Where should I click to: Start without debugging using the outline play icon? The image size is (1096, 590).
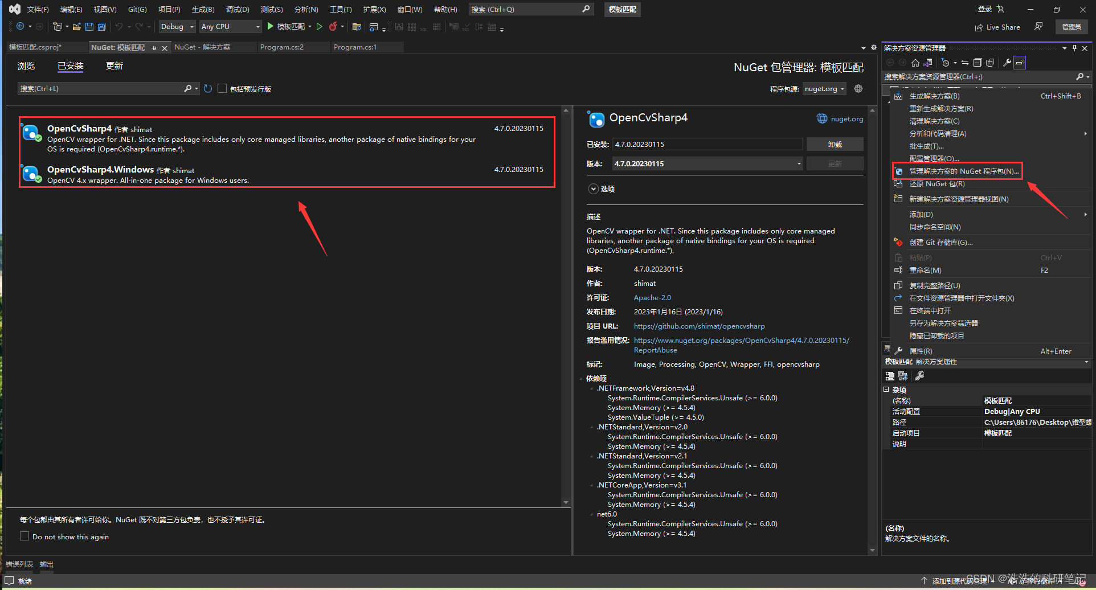pyautogui.click(x=319, y=26)
